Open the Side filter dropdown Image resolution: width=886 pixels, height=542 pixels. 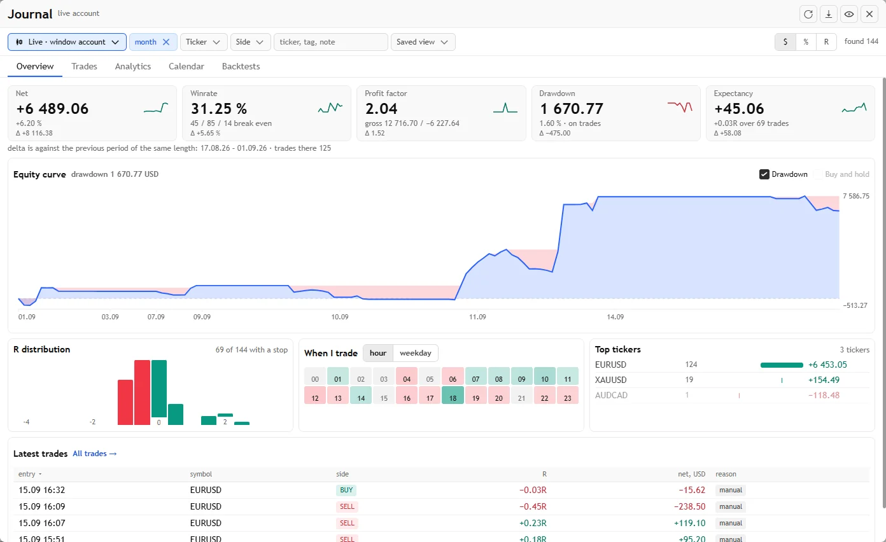point(250,42)
